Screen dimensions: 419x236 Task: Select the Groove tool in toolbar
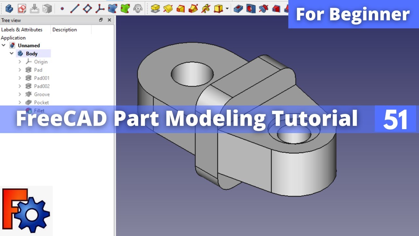[263, 9]
